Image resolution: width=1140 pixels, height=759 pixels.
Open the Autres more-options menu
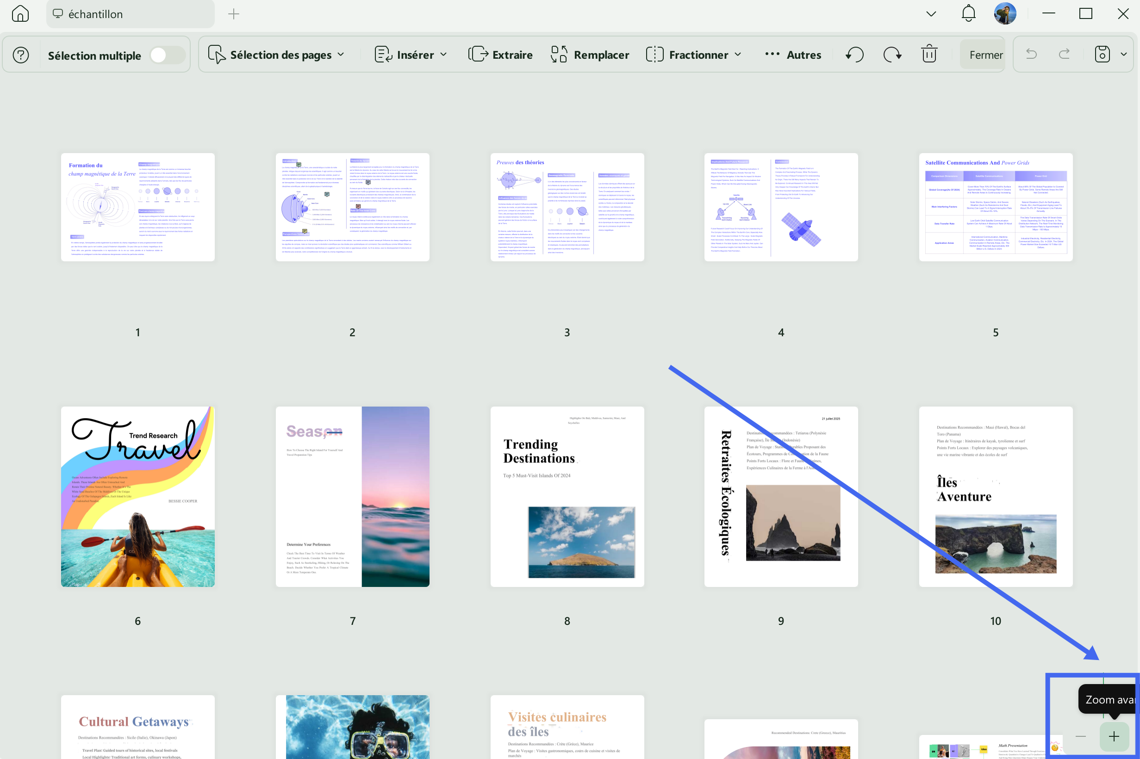[x=793, y=55]
